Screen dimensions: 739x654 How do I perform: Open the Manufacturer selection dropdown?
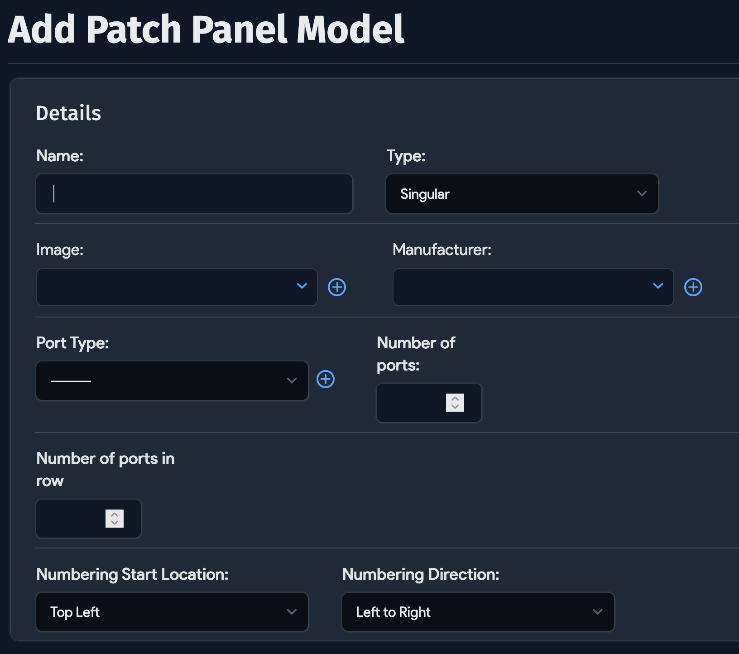click(533, 287)
